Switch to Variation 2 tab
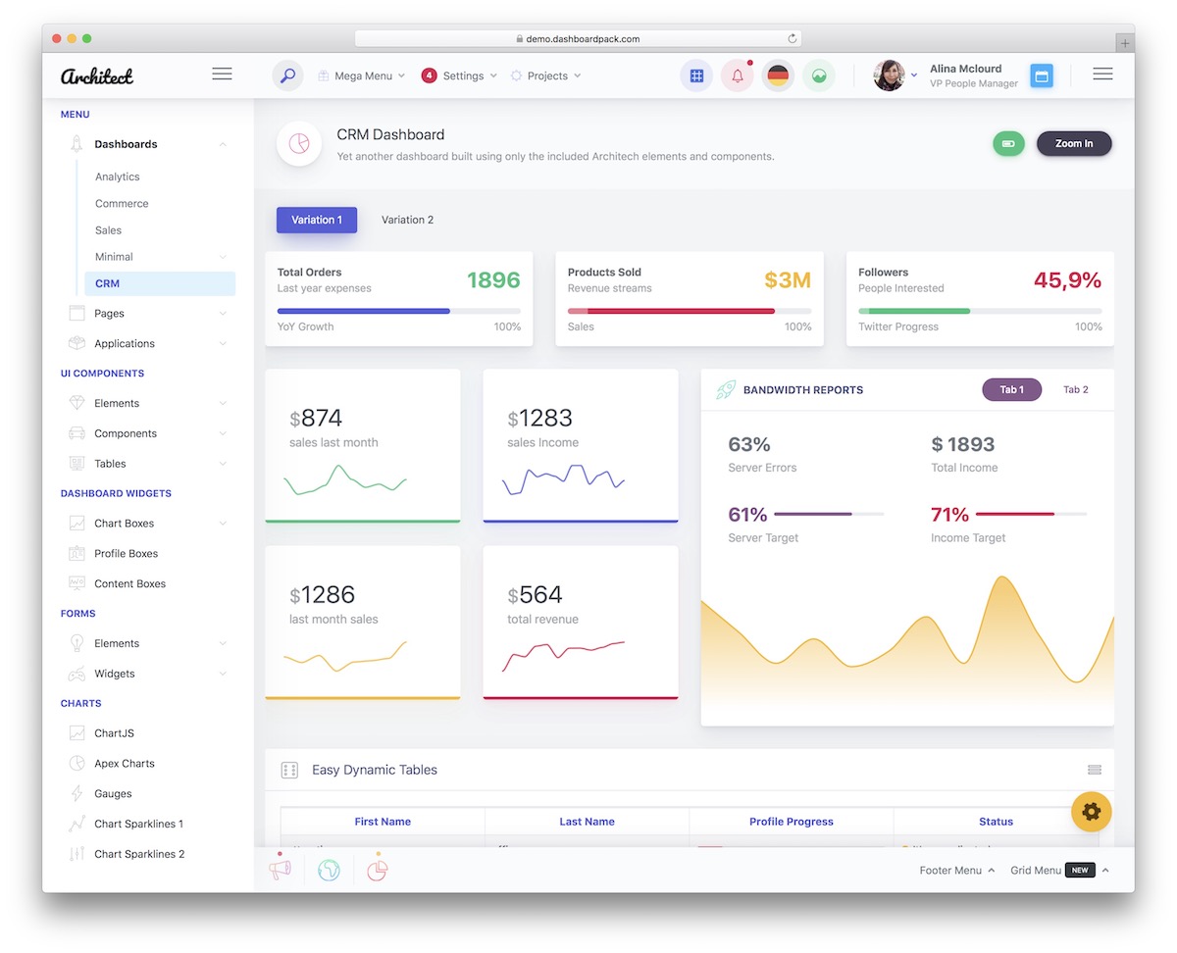 [x=407, y=220]
